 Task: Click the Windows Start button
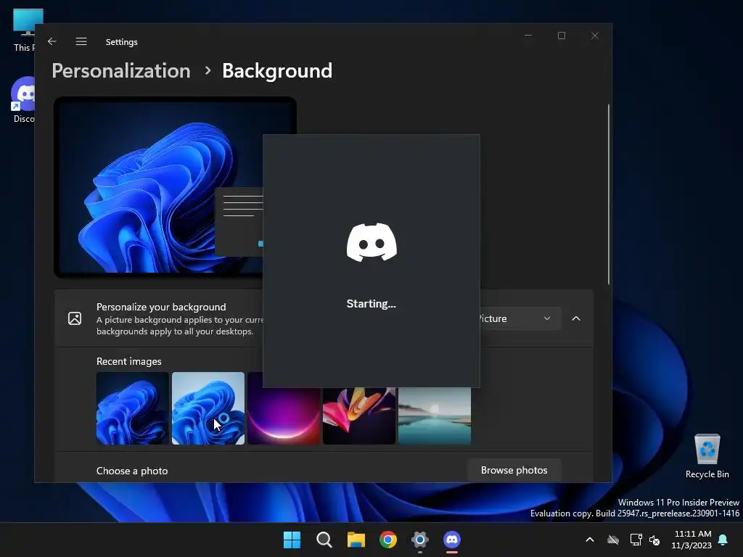coord(292,540)
